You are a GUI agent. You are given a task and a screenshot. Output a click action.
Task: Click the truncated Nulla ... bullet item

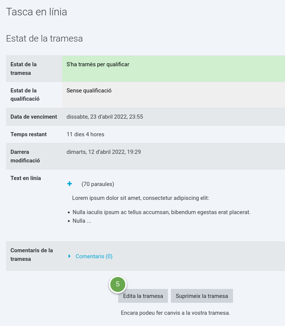[x=82, y=221]
